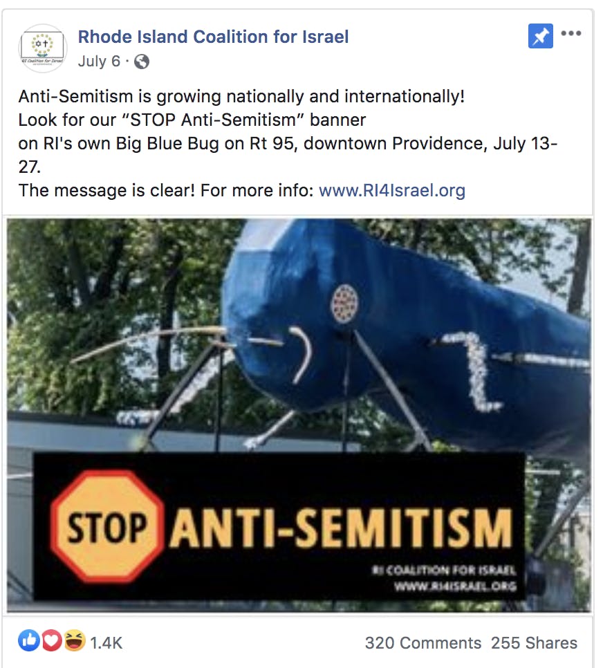Open the Rhode Island Coalition for Israel page
Screen dimensions: 603x668
[x=213, y=37]
